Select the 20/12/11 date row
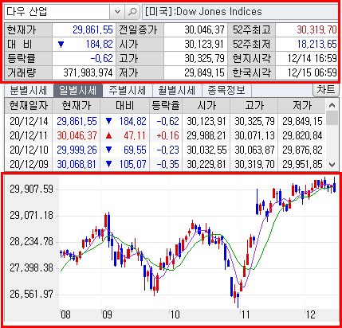Image resolution: width=342 pixels, height=328 pixels. [165, 135]
